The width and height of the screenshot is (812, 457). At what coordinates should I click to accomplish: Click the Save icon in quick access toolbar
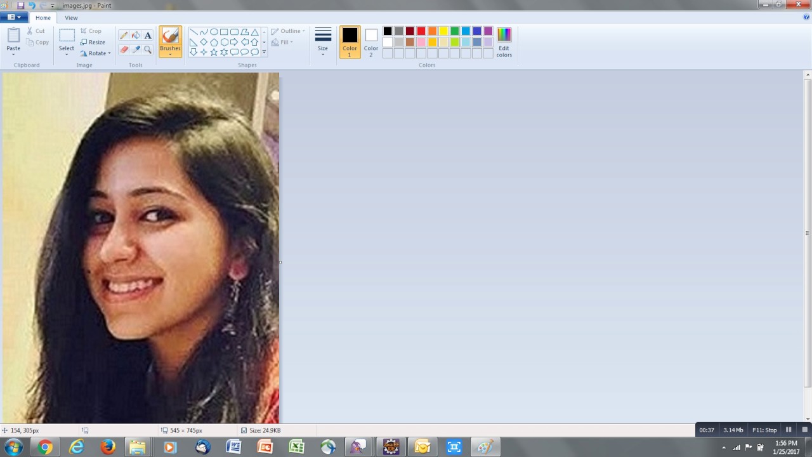point(20,5)
